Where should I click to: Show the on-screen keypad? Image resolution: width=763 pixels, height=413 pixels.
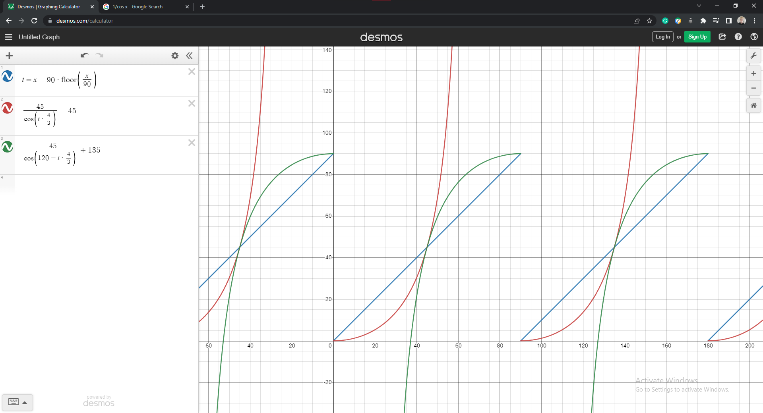(17, 402)
